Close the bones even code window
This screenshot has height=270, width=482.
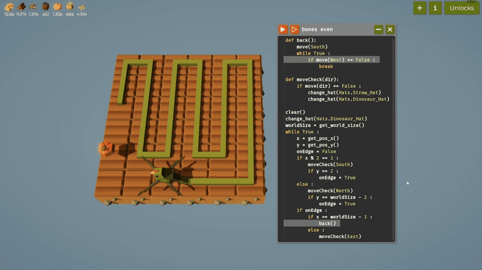coord(390,29)
